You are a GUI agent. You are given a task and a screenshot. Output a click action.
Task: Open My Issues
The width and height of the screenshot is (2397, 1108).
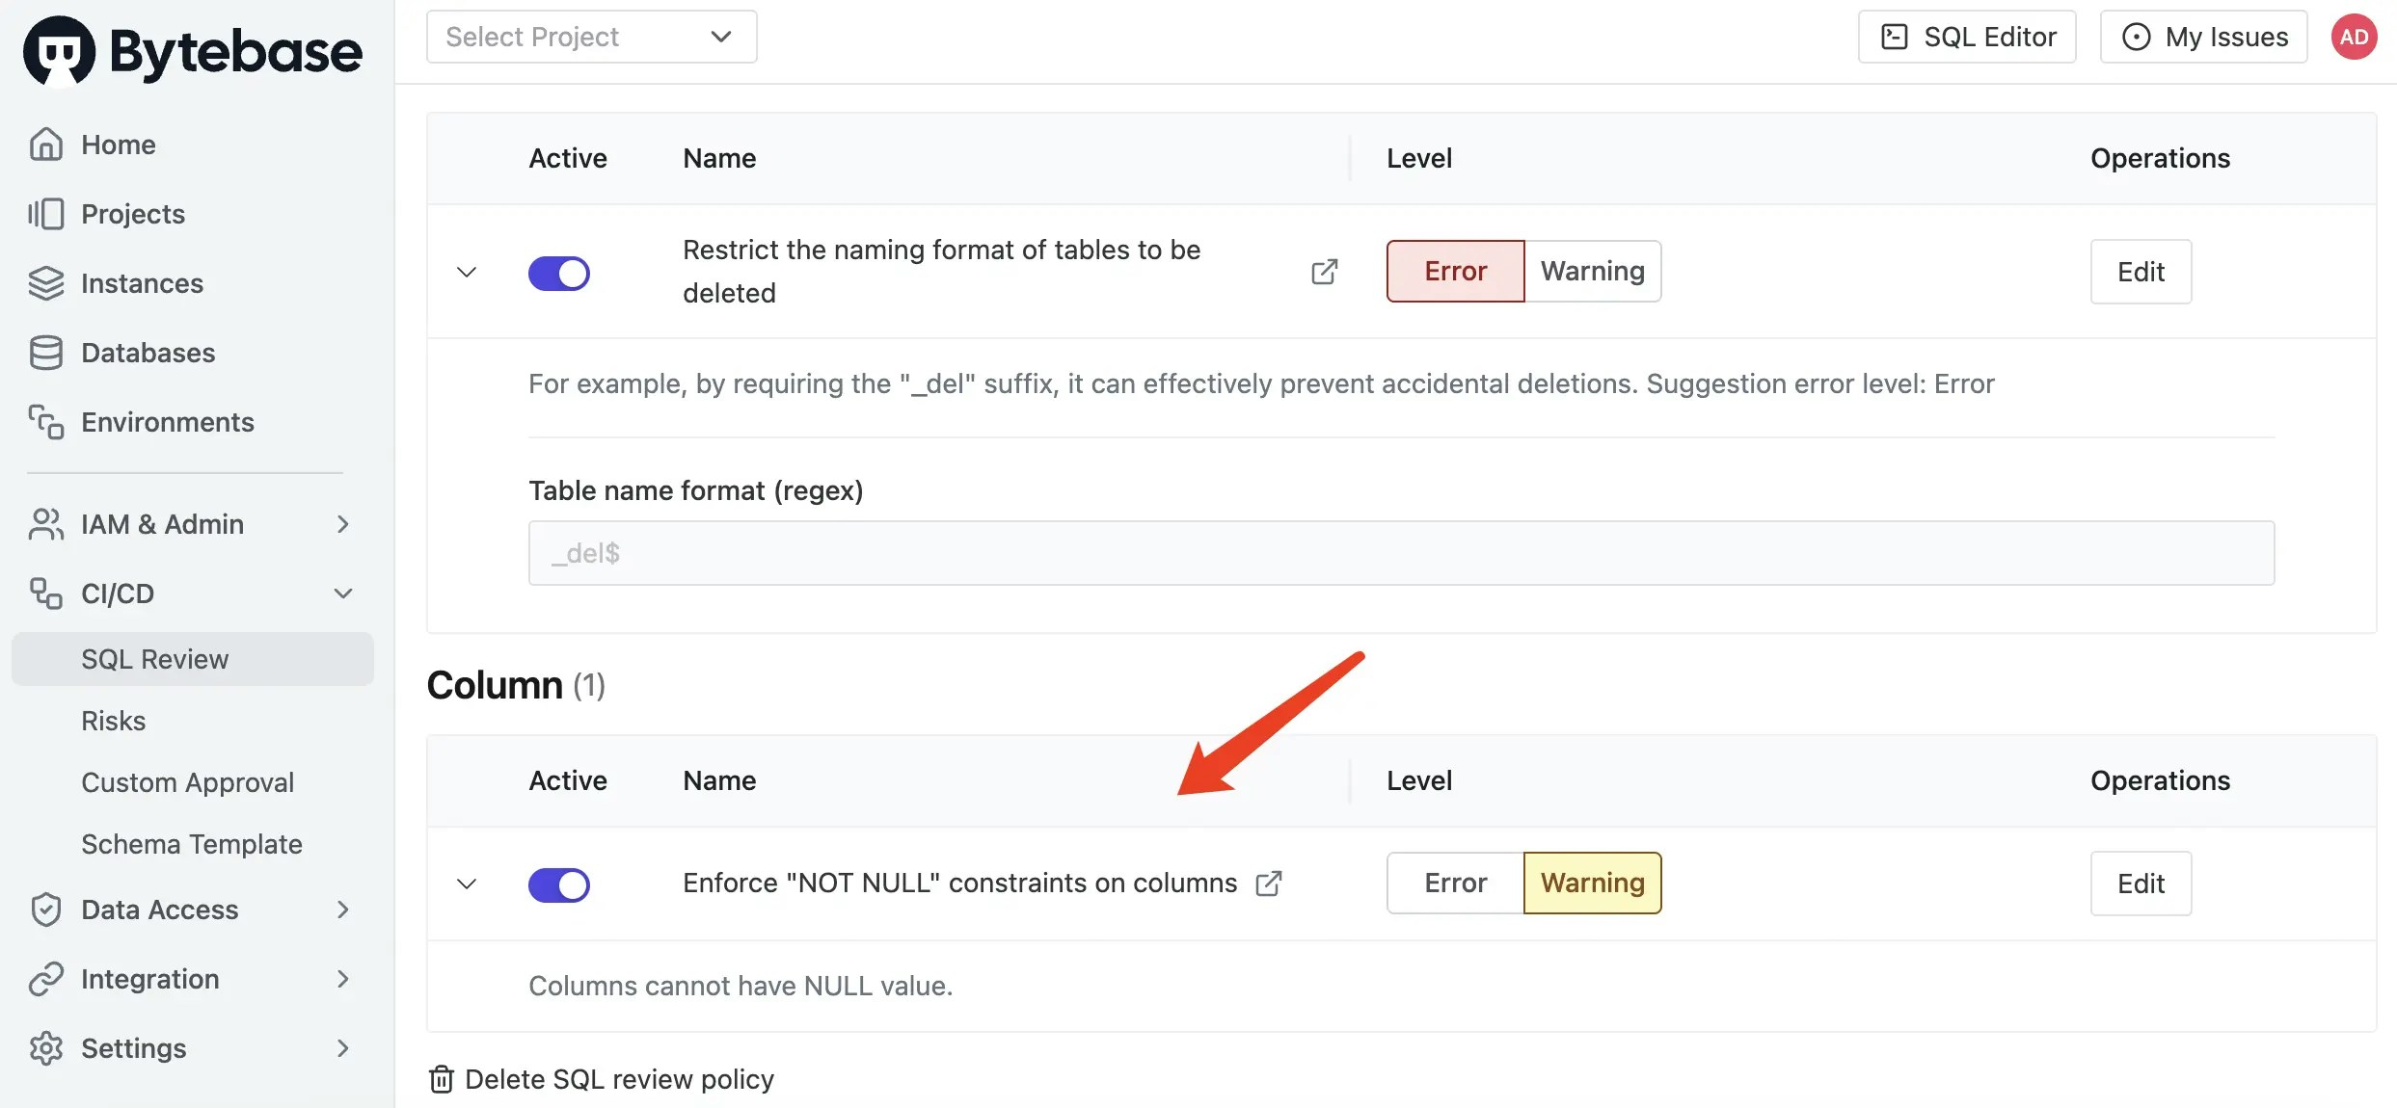(2203, 36)
